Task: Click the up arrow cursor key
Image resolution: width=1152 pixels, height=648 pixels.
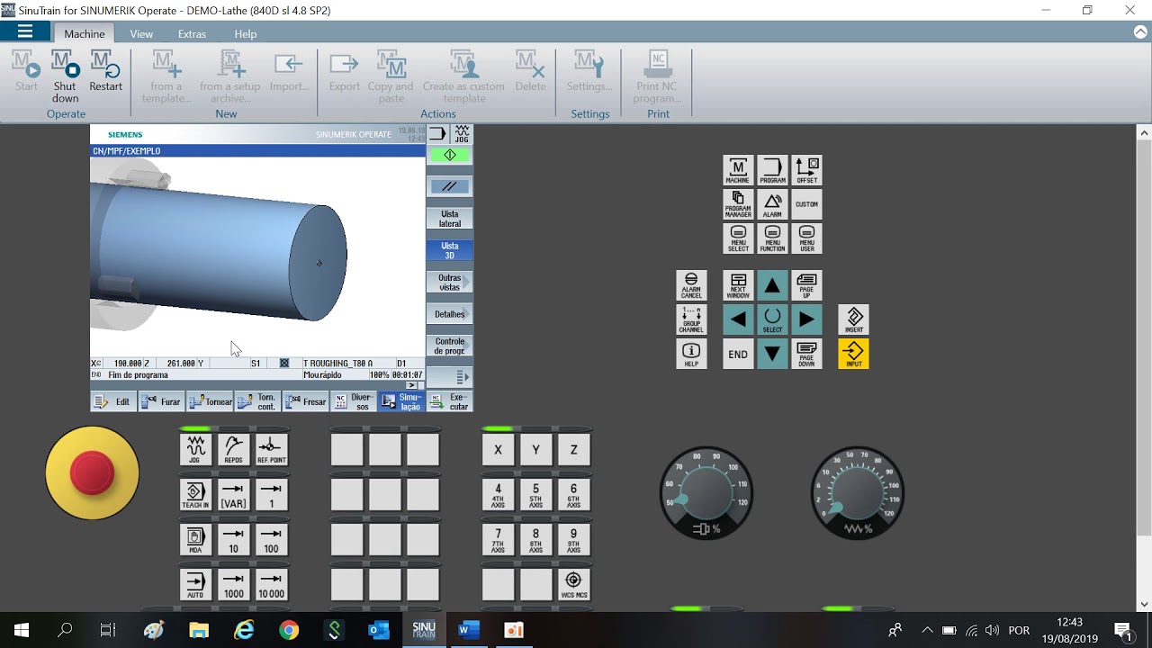Action: [x=772, y=285]
